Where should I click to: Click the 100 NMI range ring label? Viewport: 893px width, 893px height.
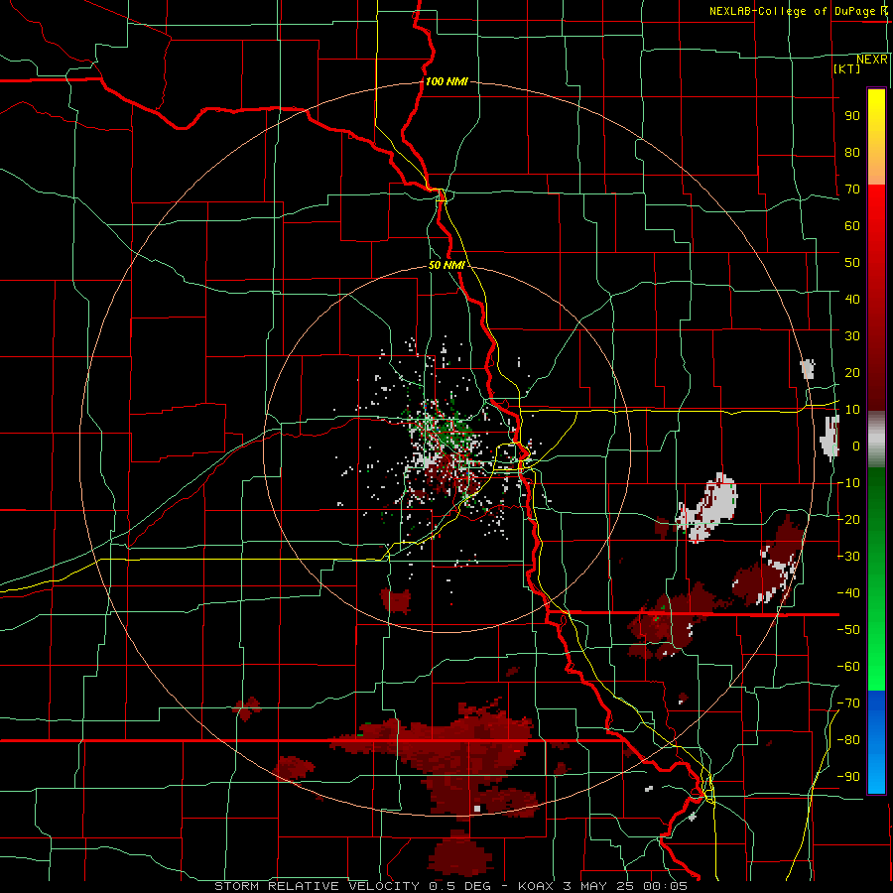coord(446,81)
